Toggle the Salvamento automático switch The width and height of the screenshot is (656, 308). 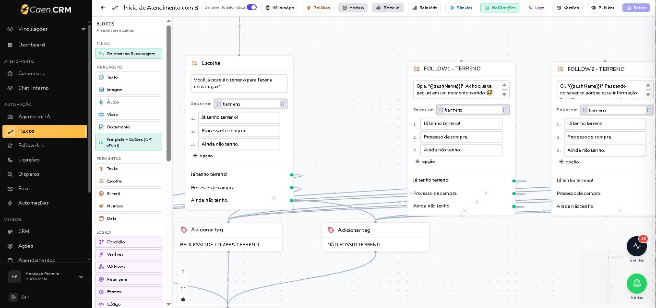[251, 8]
